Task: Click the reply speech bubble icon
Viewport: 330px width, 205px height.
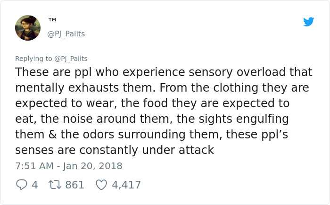Action: (x=21, y=185)
